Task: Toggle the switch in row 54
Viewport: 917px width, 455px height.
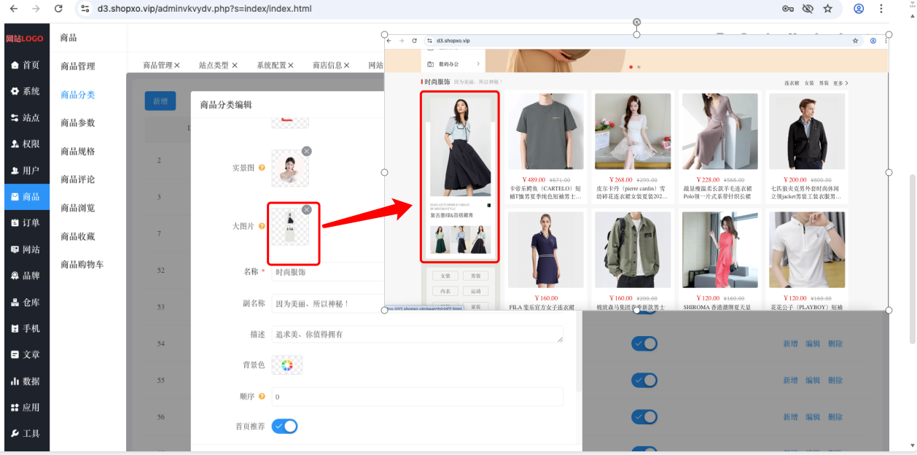Action: click(x=644, y=343)
